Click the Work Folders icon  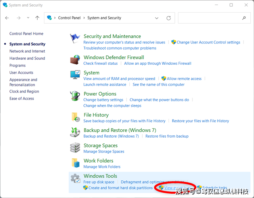click(76, 163)
